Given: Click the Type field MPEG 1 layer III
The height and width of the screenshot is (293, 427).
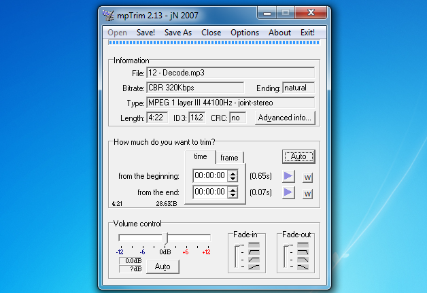Looking at the screenshot, I should [x=230, y=103].
